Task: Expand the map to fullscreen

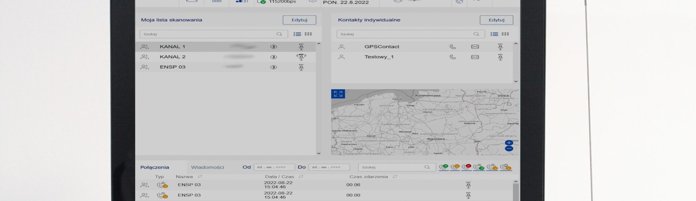Action: (x=338, y=94)
